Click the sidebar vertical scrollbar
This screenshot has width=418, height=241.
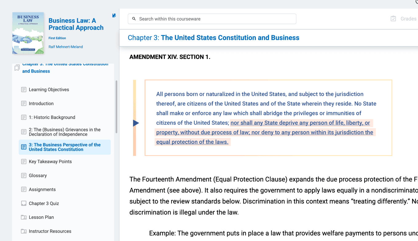click(x=116, y=107)
